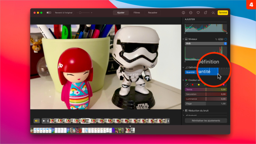This screenshot has height=144, width=256.
Task: Apply auto-enhance with the magic wand icon
Action: pos(213,13)
